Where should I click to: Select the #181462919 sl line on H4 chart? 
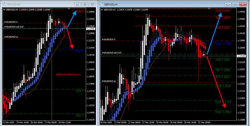(11, 22)
